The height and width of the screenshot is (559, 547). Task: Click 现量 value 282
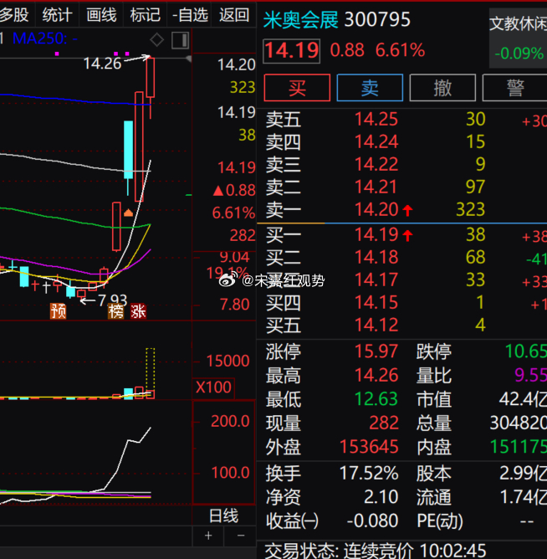(383, 423)
